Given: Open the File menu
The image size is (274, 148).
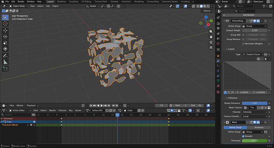Looking at the screenshot, I should tap(7, 2).
